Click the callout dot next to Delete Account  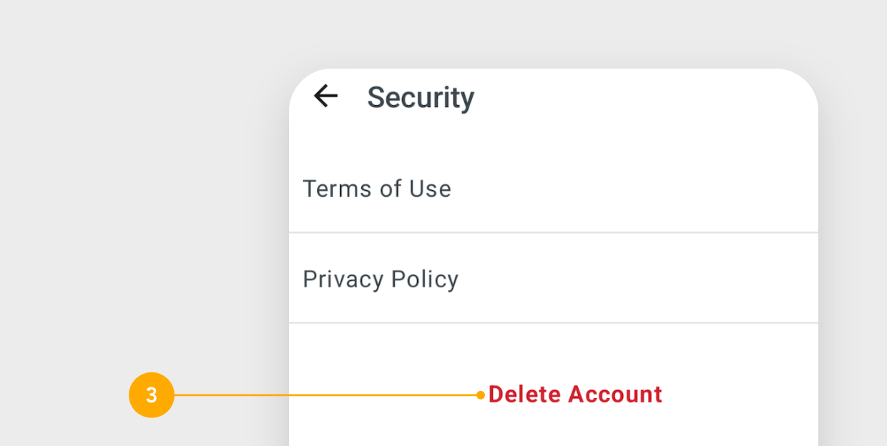click(x=479, y=395)
